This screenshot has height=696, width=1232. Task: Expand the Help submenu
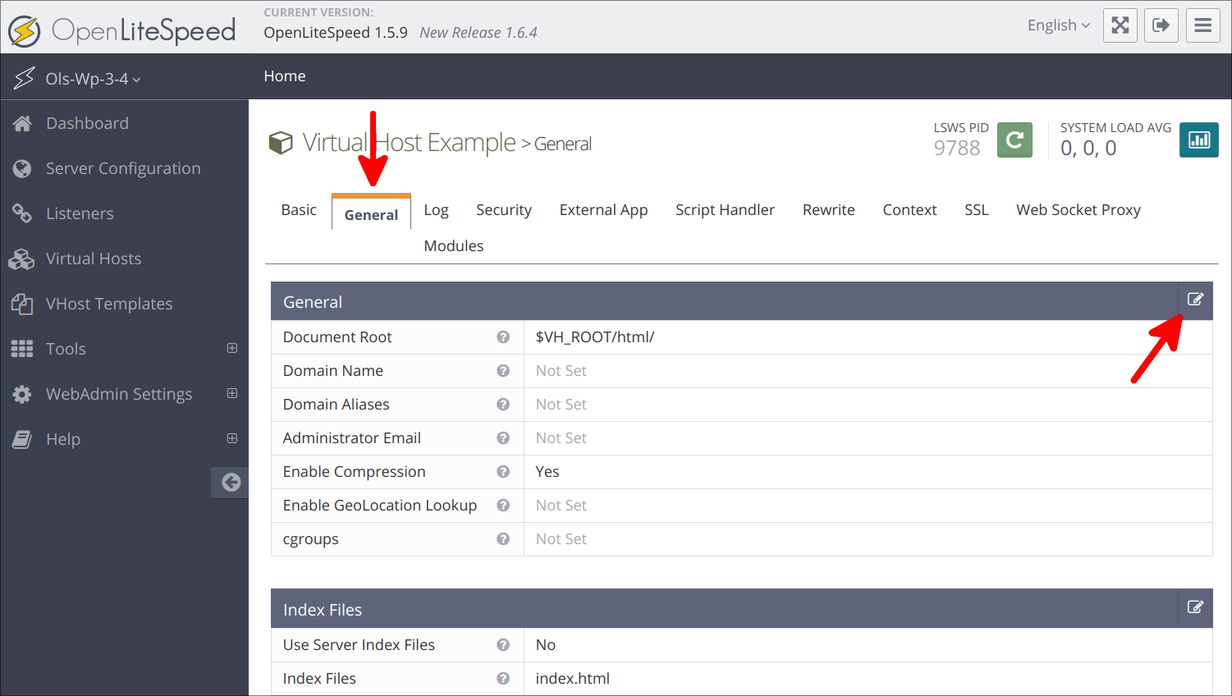tap(232, 438)
